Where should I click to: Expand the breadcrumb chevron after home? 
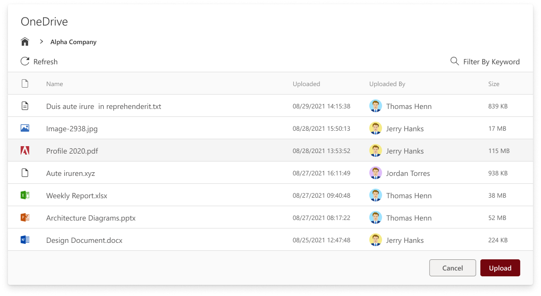[x=41, y=42]
